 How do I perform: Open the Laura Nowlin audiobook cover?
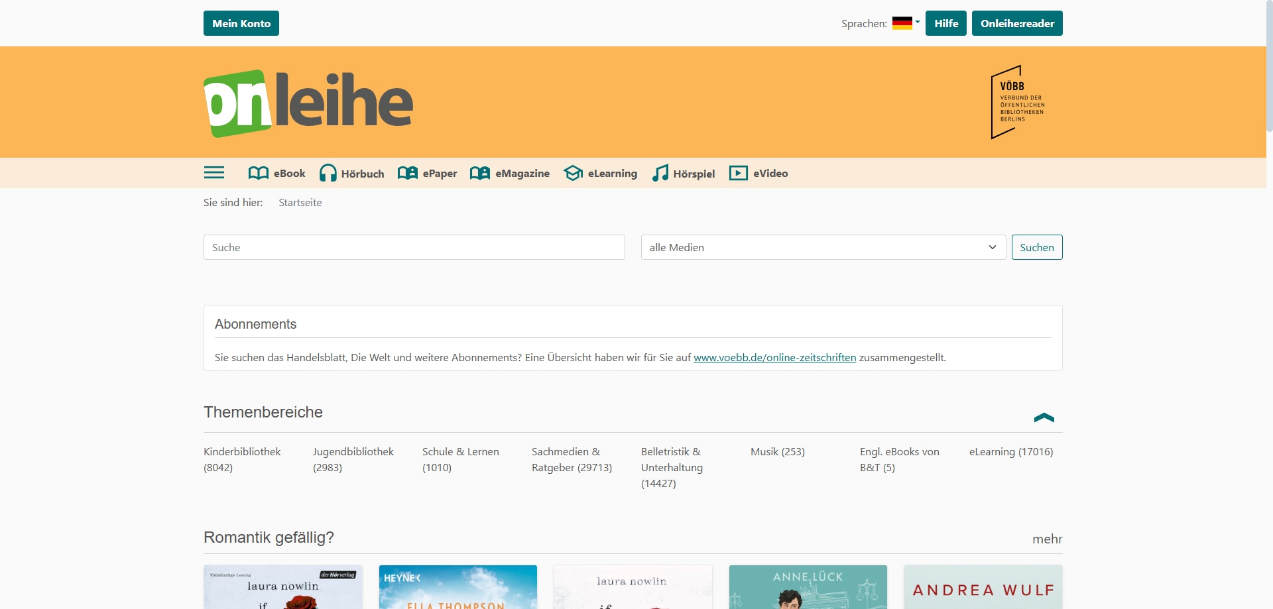click(x=283, y=587)
